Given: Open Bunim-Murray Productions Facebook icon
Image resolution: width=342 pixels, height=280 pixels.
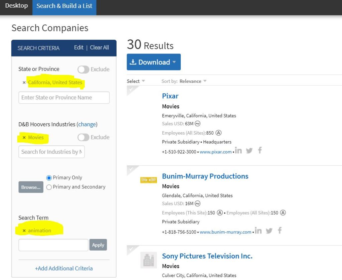Looking at the screenshot, I should point(280,230).
